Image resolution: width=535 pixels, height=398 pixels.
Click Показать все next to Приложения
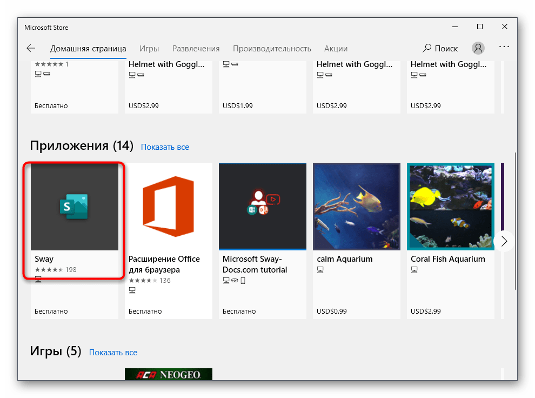[165, 147]
